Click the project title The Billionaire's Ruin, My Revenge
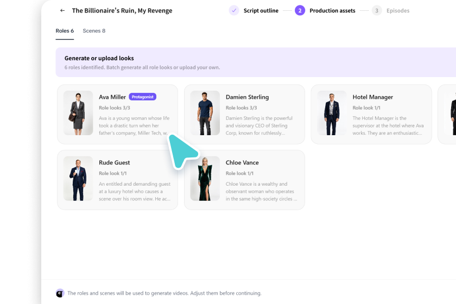The width and height of the screenshot is (456, 304). point(122,10)
